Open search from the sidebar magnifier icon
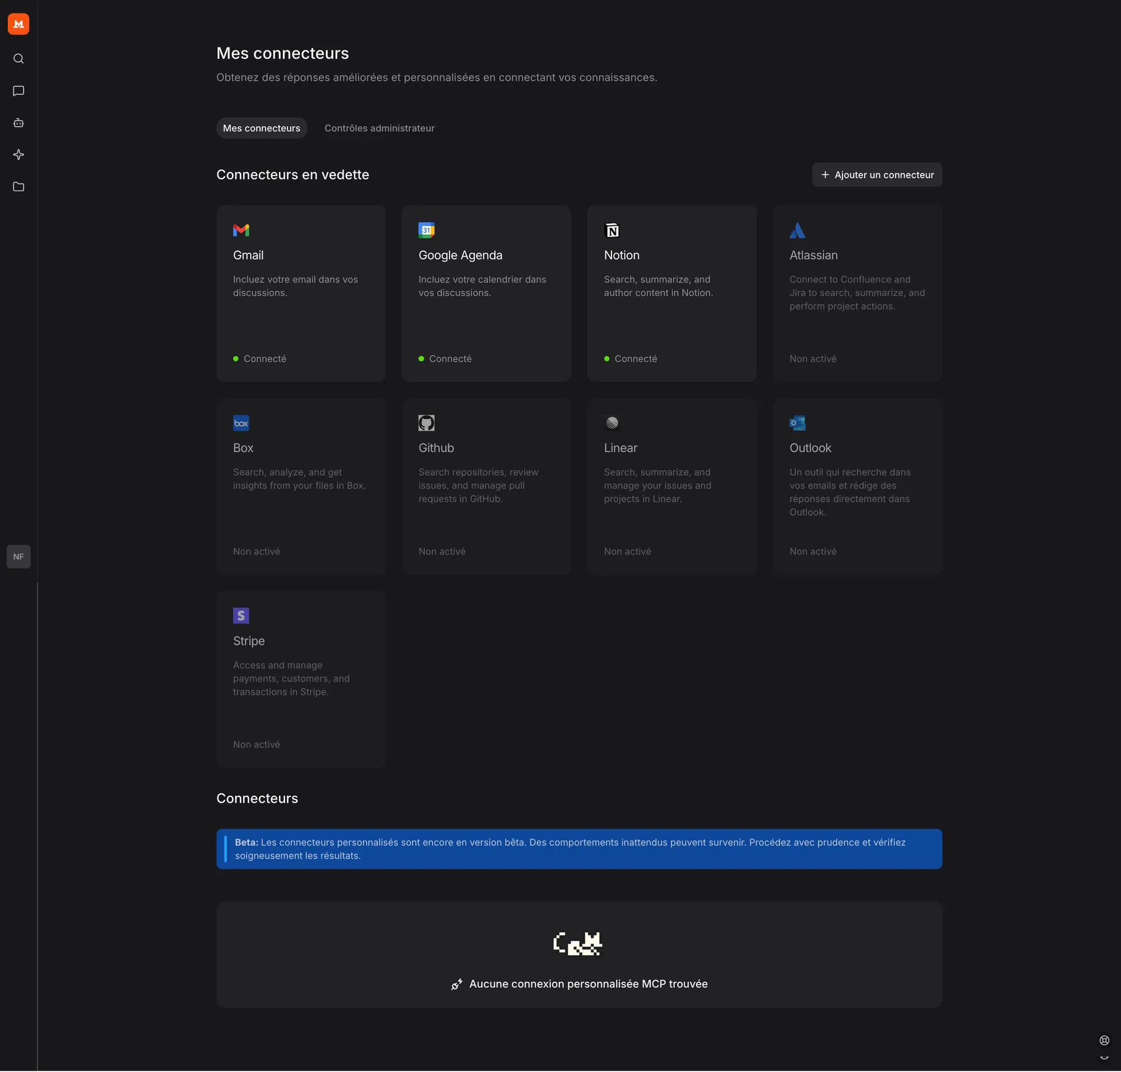 pos(18,59)
